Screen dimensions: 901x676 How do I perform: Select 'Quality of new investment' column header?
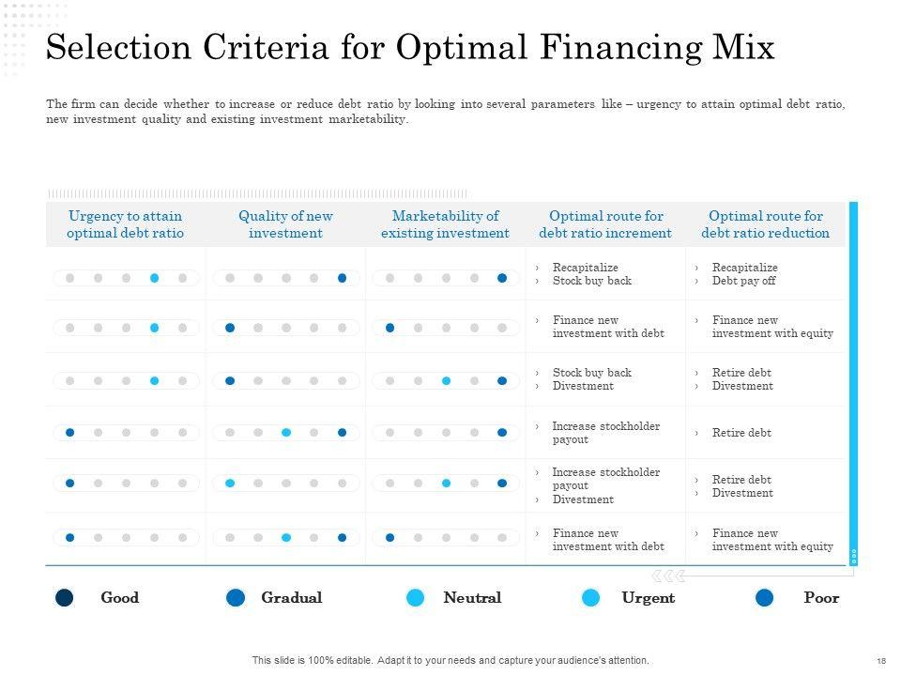(285, 224)
